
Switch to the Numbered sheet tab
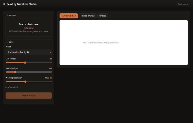69,16
